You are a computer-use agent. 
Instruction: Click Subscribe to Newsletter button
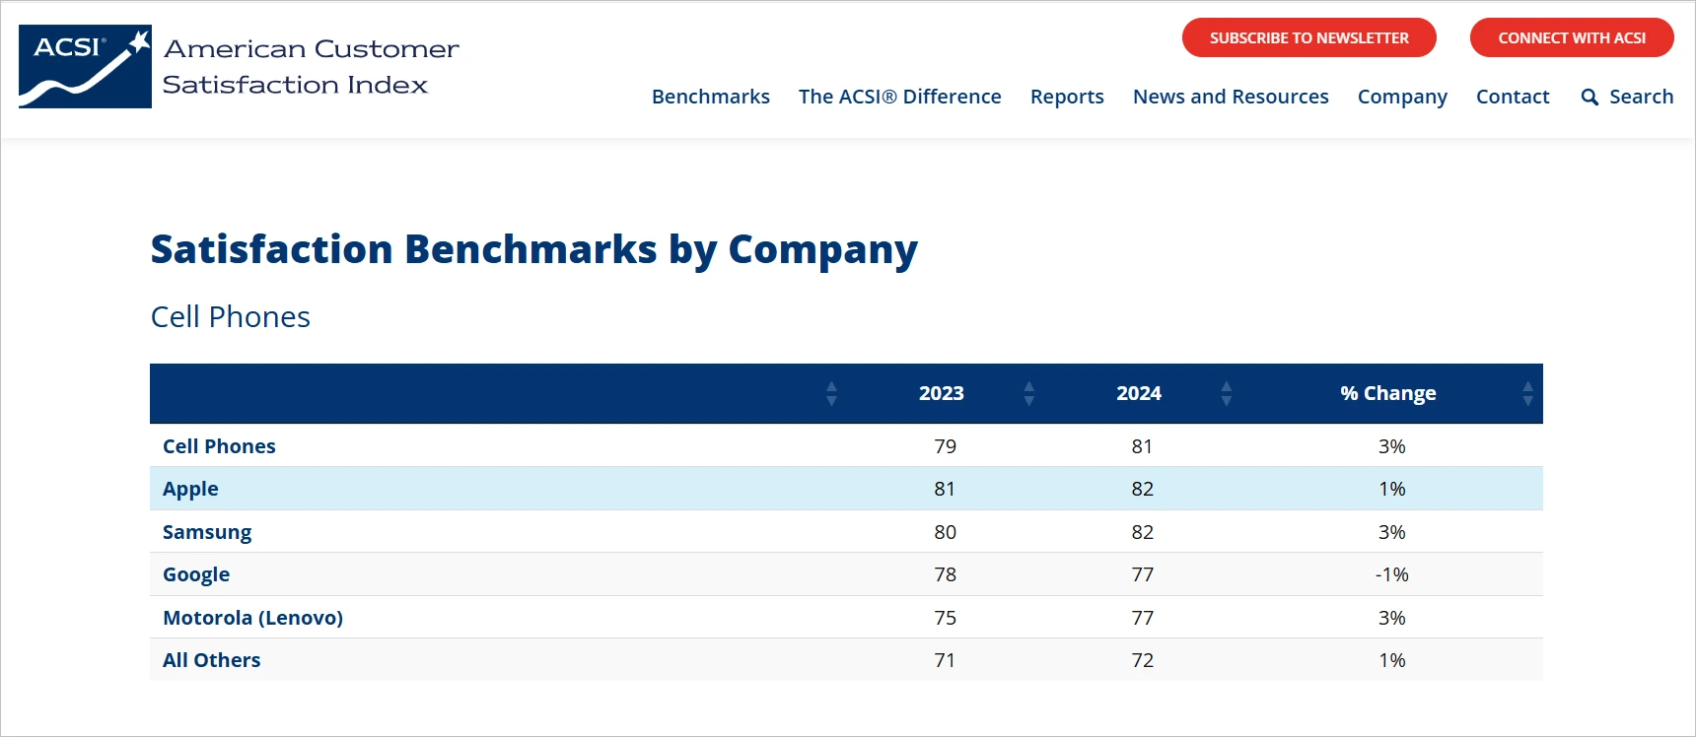1309,37
